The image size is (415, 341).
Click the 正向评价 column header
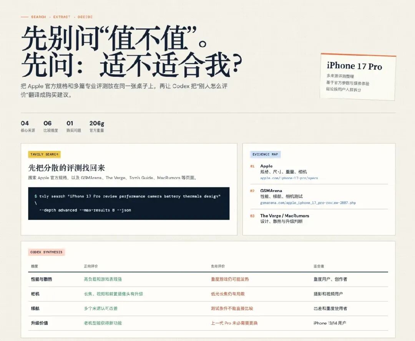tap(91, 266)
